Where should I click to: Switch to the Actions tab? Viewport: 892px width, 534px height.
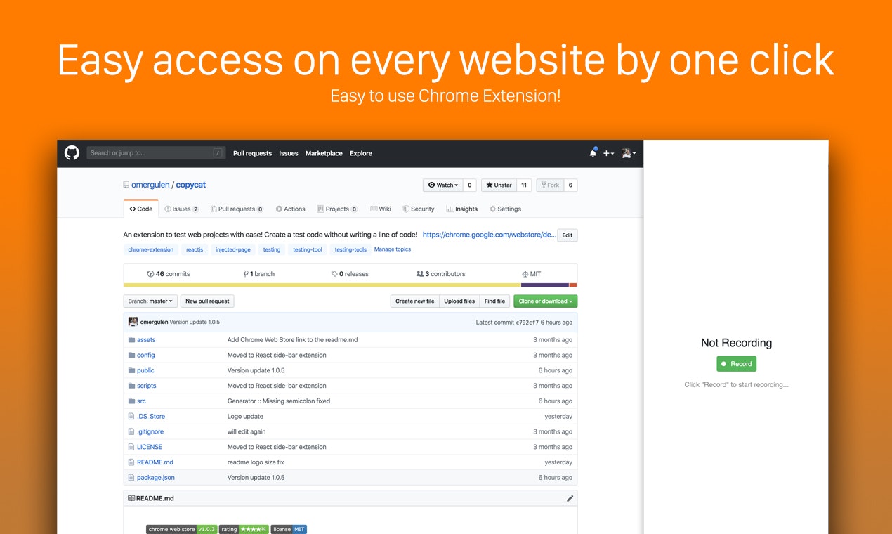[x=291, y=209]
